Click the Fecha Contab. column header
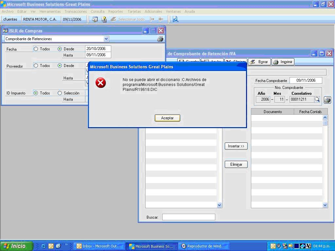 (311, 112)
